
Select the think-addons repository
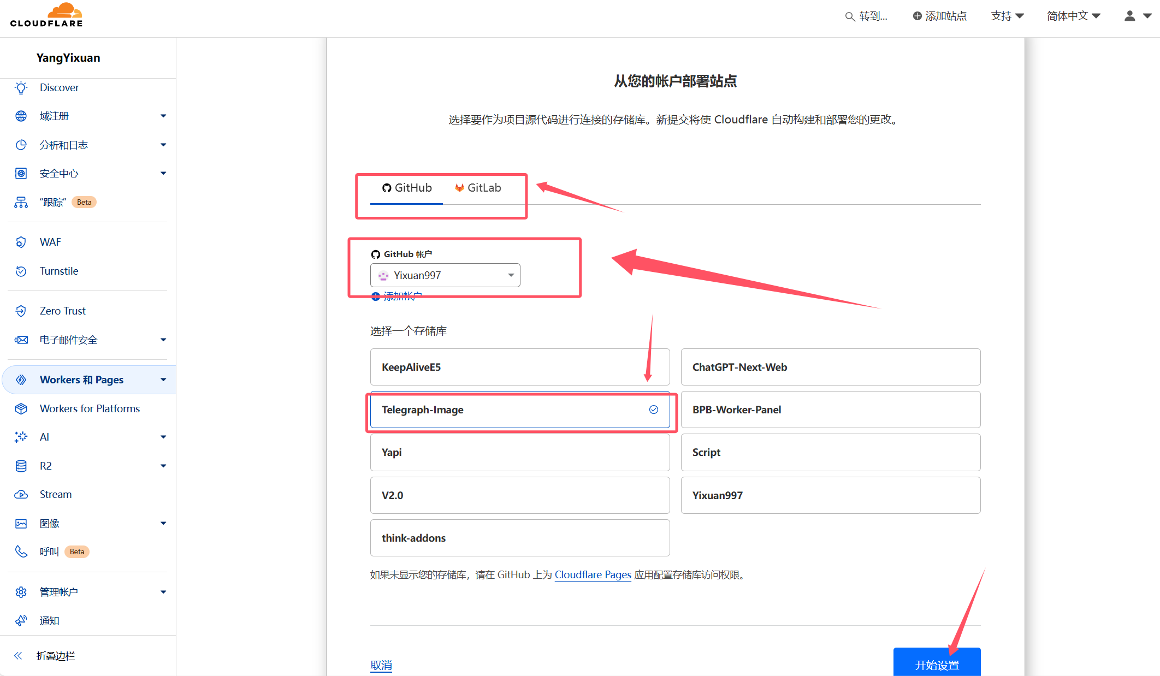coord(520,538)
